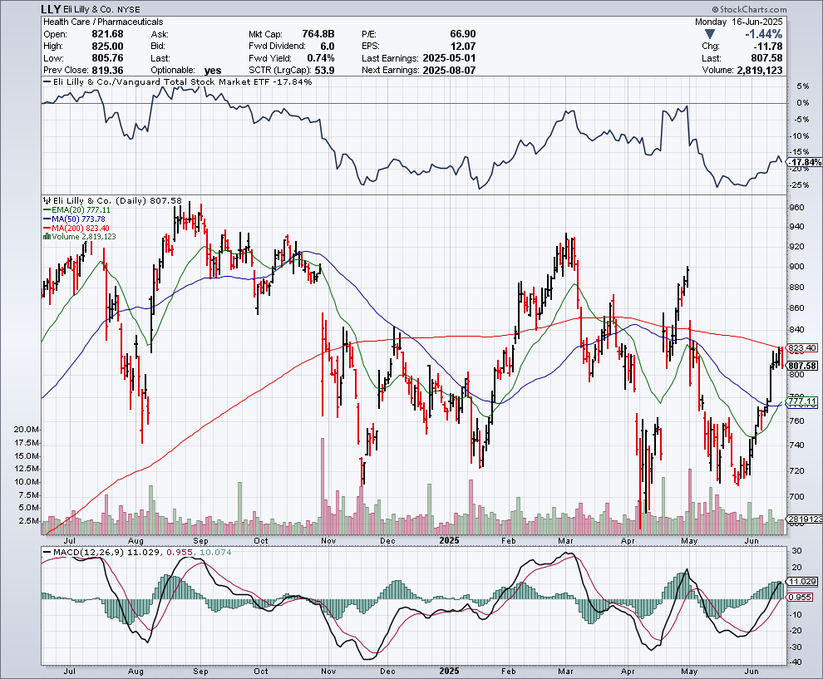Click the LLY ticker symbol in the title

51,9
